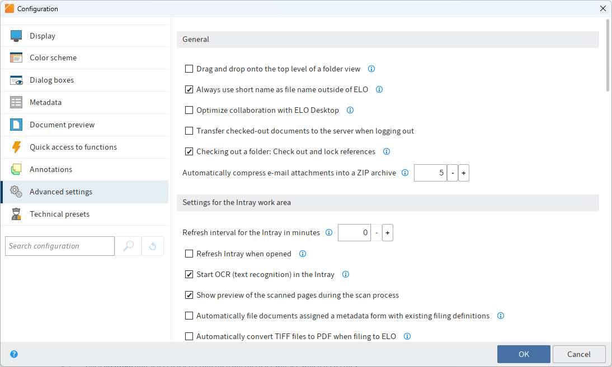Click inside the Search configuration field
The image size is (612, 367).
click(x=59, y=246)
